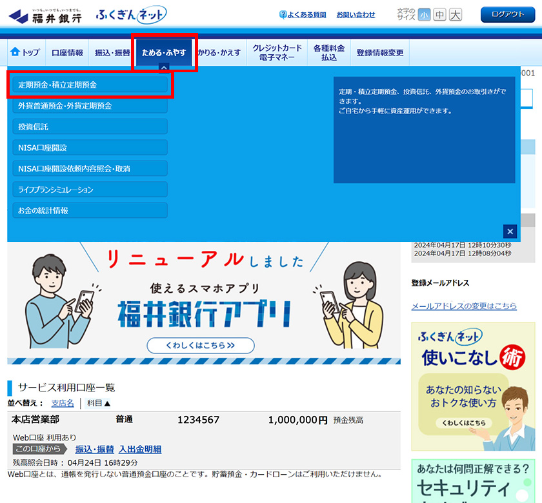Viewport: 542px width, 503px height.
Task: Open 登録情報変更 menu tab
Action: (380, 52)
